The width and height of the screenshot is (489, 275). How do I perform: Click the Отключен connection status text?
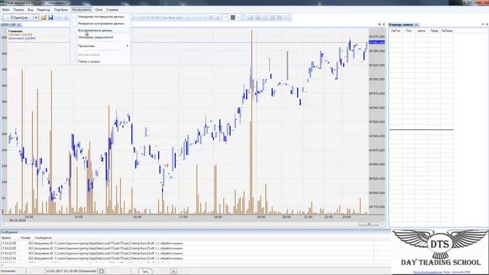(8, 271)
